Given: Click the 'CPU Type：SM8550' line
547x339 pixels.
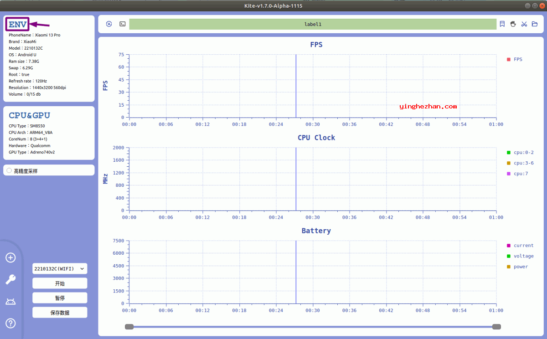Looking at the screenshot, I should (x=27, y=126).
